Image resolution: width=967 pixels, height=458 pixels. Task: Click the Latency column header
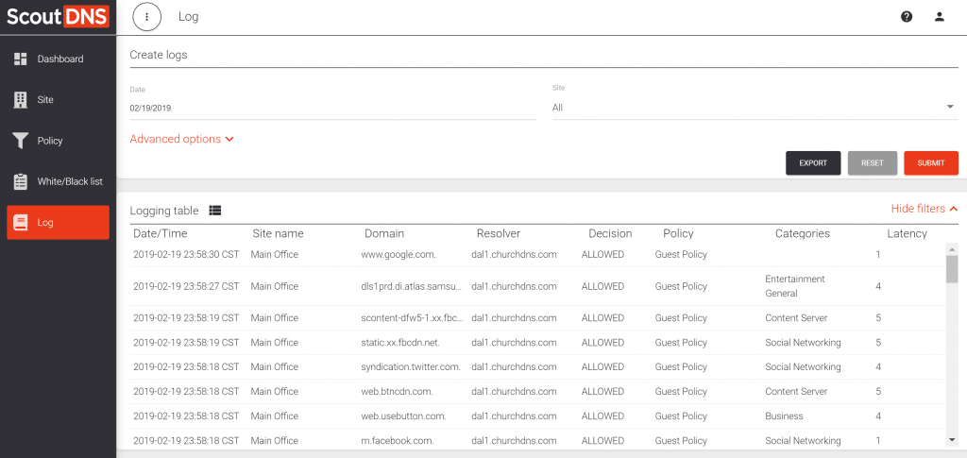(x=907, y=233)
